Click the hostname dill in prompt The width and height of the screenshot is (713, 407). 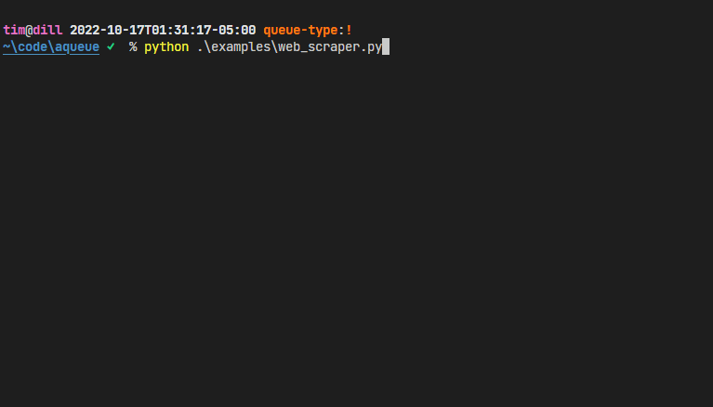tap(47, 31)
